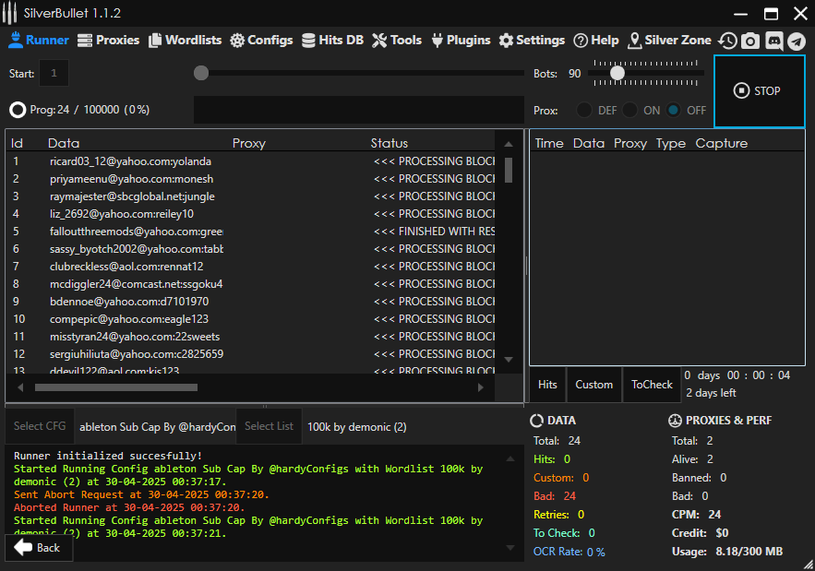Open the Telegram icon link

click(796, 41)
